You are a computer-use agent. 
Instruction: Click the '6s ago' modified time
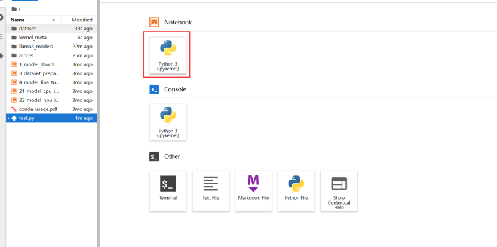click(85, 38)
